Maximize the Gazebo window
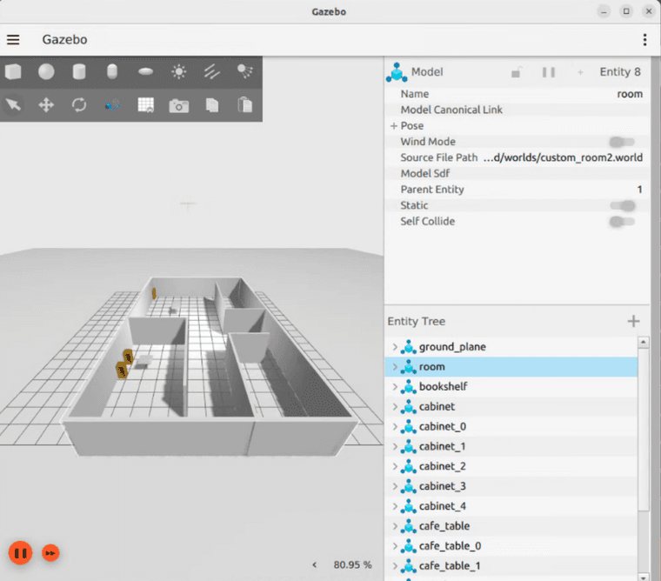 click(x=626, y=11)
